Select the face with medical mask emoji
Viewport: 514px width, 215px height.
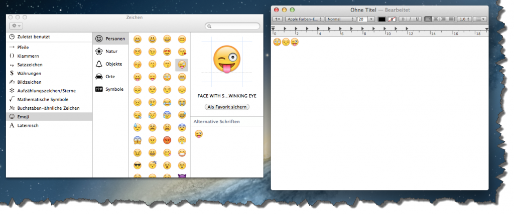tap(182, 152)
